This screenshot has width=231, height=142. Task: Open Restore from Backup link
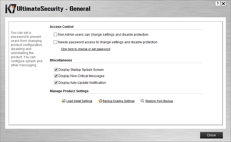pyautogui.click(x=159, y=101)
